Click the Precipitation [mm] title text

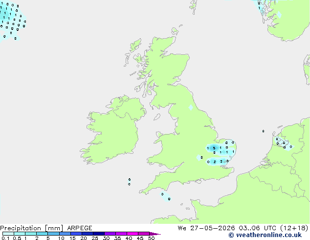click(32, 228)
